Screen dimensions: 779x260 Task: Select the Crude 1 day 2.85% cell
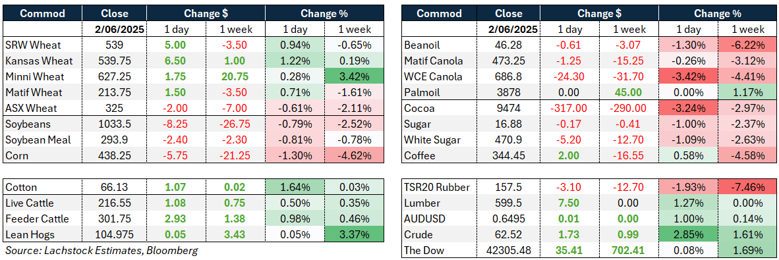pos(688,234)
